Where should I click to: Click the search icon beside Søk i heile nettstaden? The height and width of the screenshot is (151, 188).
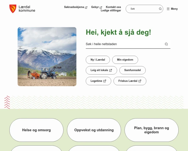166,44
